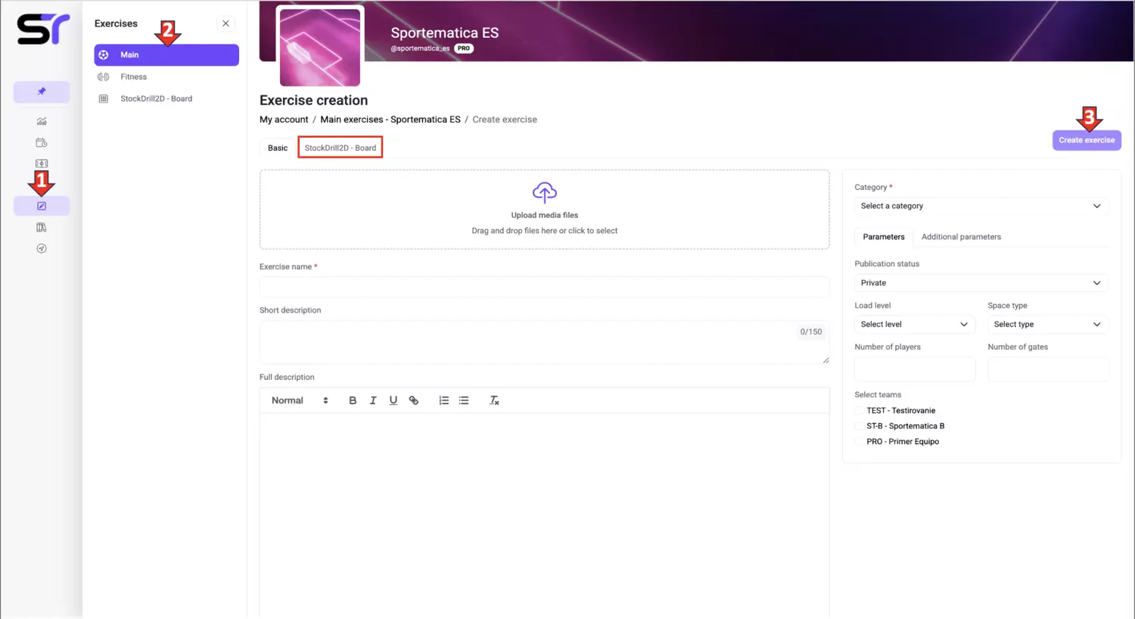This screenshot has width=1135, height=619.
Task: Check the ST-B - Sportematica B team checkbox
Action: pos(859,426)
